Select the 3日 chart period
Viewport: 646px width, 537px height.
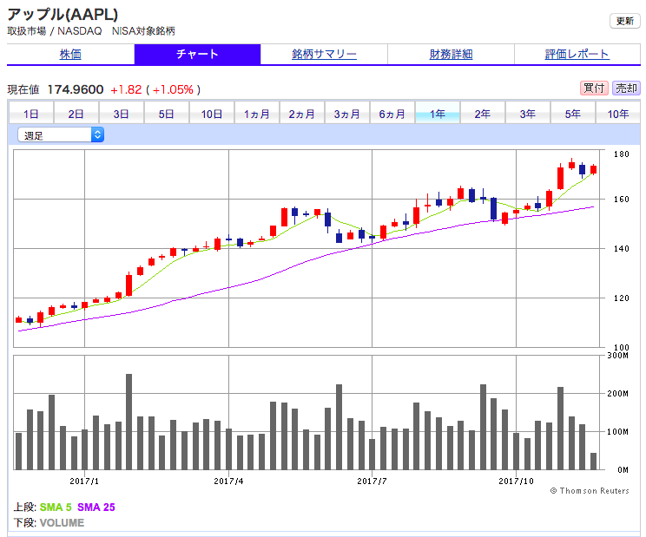point(122,114)
